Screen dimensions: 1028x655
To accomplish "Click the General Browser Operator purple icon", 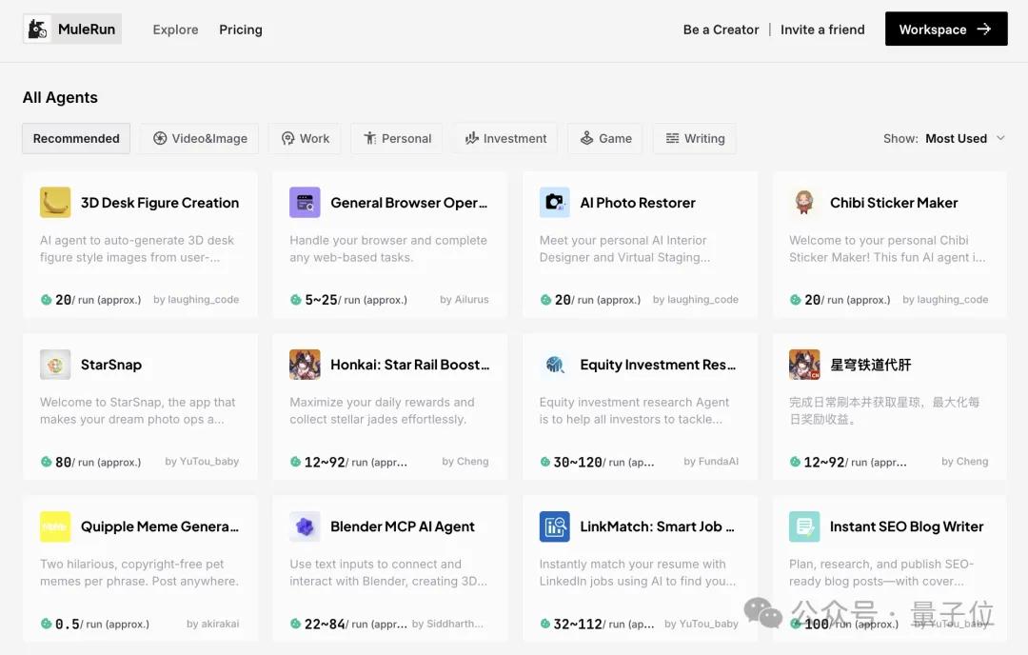I will (305, 202).
